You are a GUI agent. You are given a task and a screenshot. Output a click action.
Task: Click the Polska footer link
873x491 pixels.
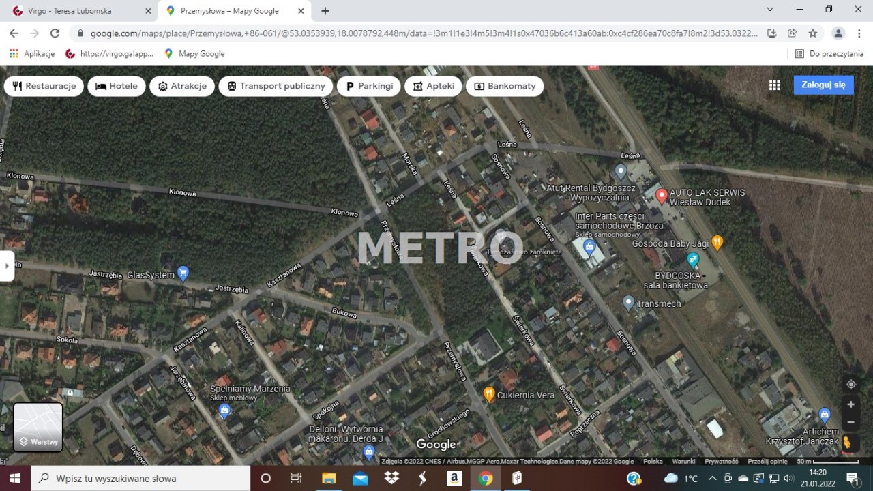[653, 462]
